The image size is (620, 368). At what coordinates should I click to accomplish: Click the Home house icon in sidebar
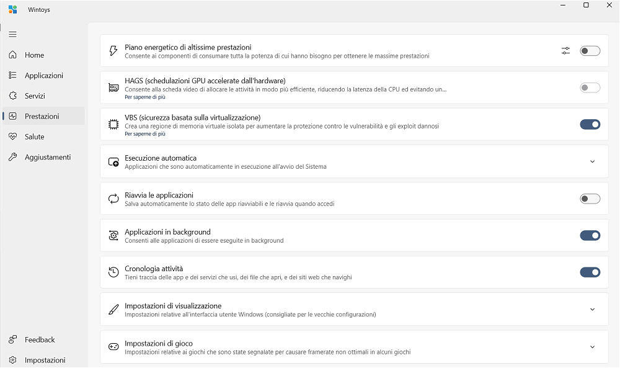(12, 55)
